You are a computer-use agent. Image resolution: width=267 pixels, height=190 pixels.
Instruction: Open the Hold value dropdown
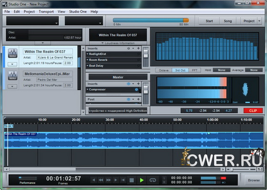point(222,70)
